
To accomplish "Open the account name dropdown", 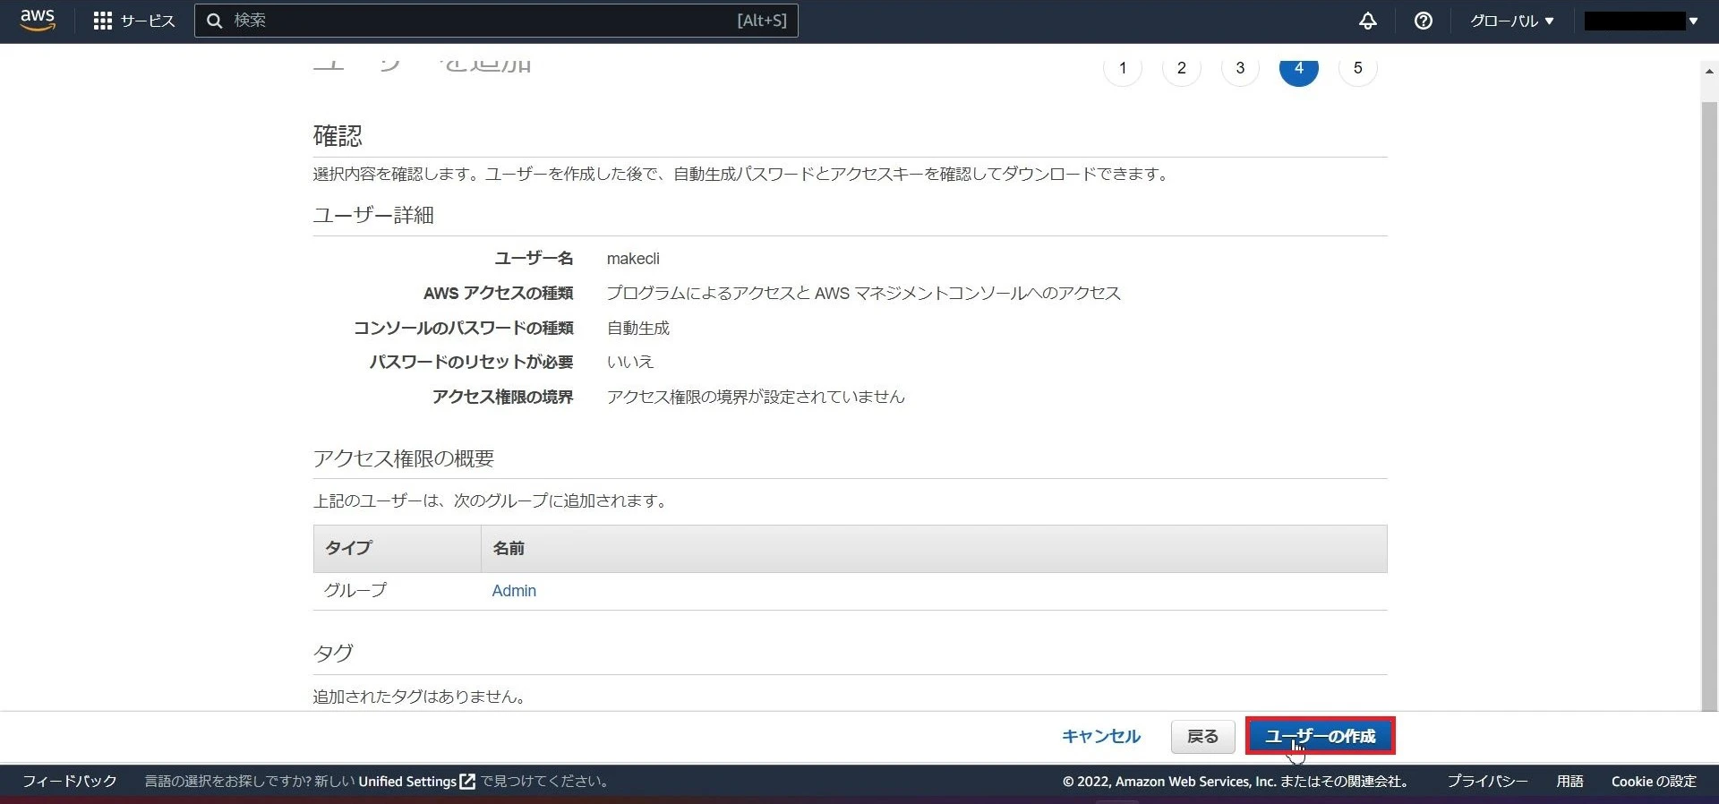I will tap(1642, 21).
